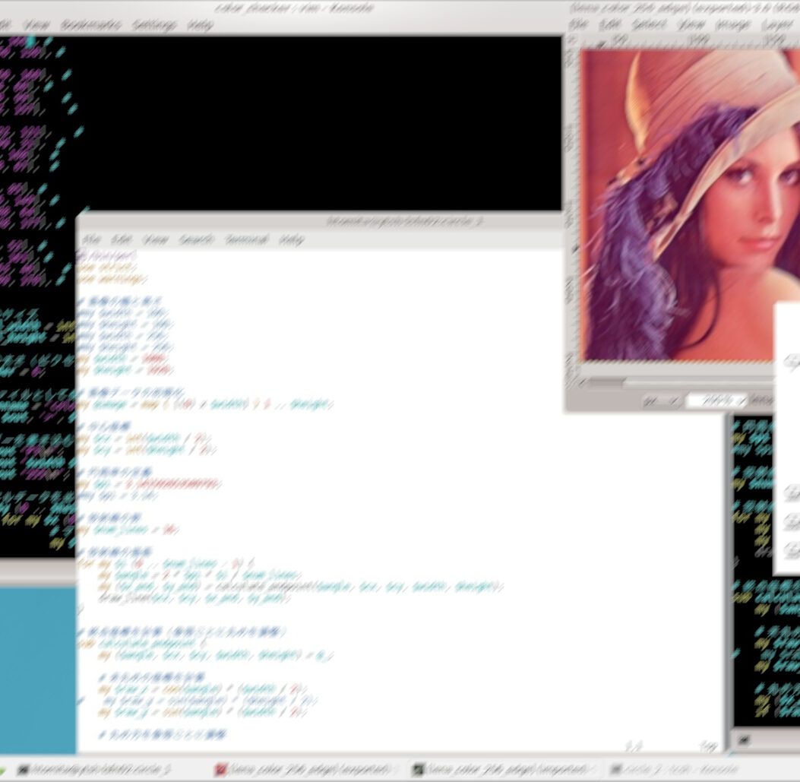The width and height of the screenshot is (800, 782).
Task: Open the File menu in the GIMP image window
Action: pyautogui.click(x=579, y=24)
